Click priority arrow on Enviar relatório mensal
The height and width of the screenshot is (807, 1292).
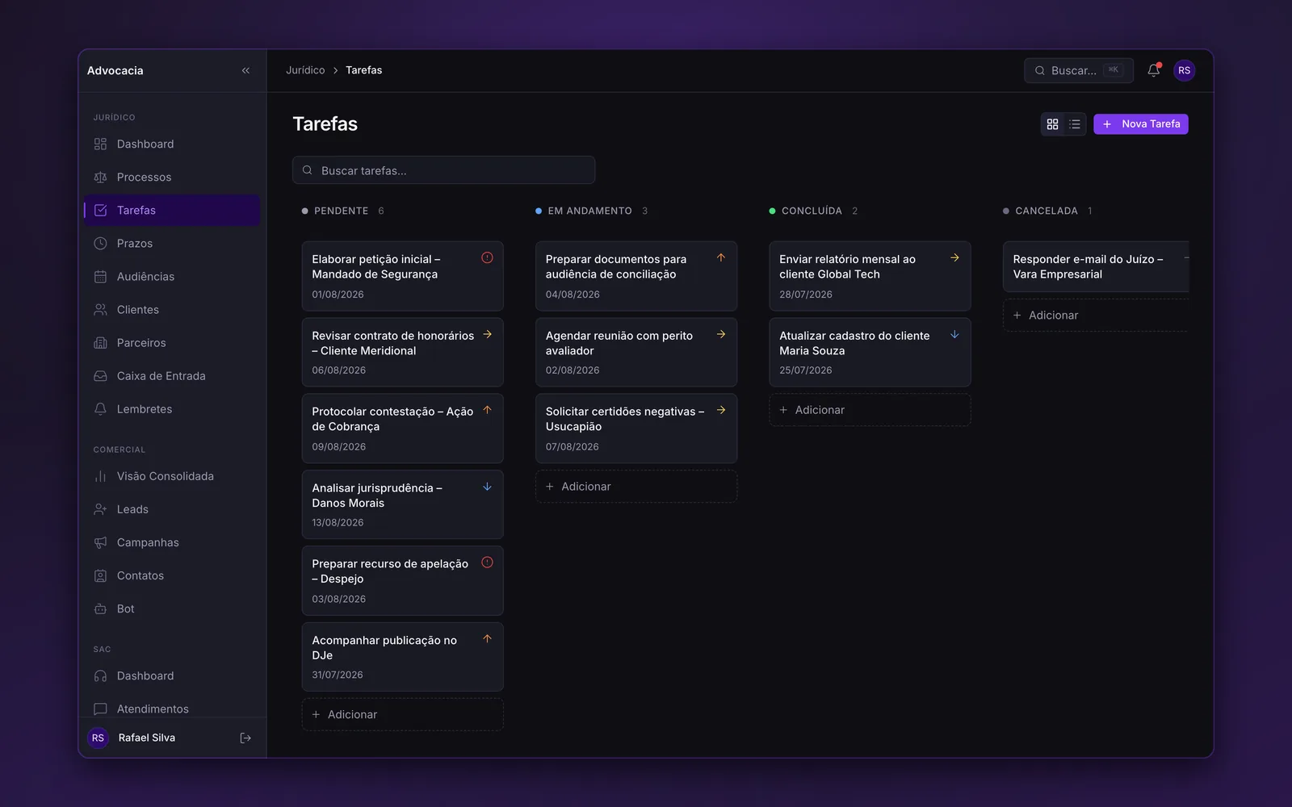click(x=954, y=257)
